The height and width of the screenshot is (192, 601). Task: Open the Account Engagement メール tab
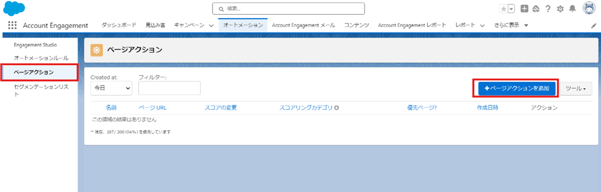[303, 25]
